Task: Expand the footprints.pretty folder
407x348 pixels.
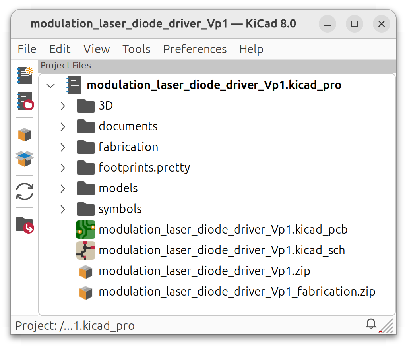Action: (62, 167)
